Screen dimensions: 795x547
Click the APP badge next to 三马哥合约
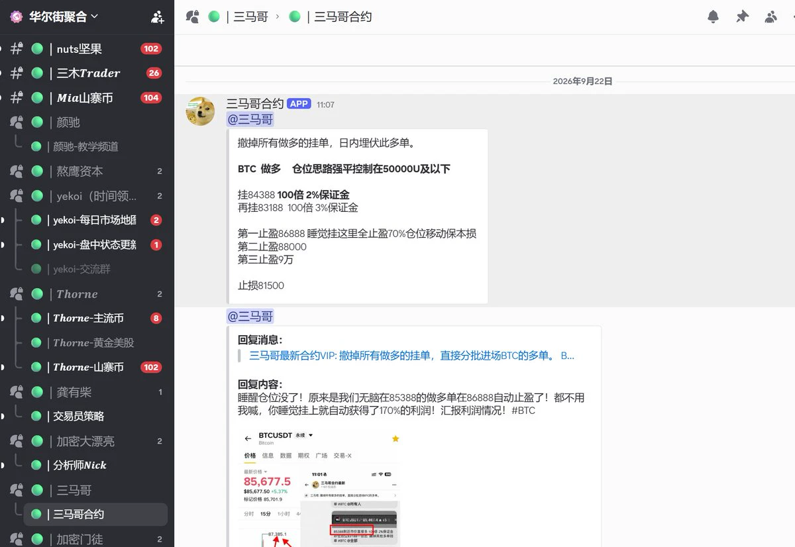[299, 104]
